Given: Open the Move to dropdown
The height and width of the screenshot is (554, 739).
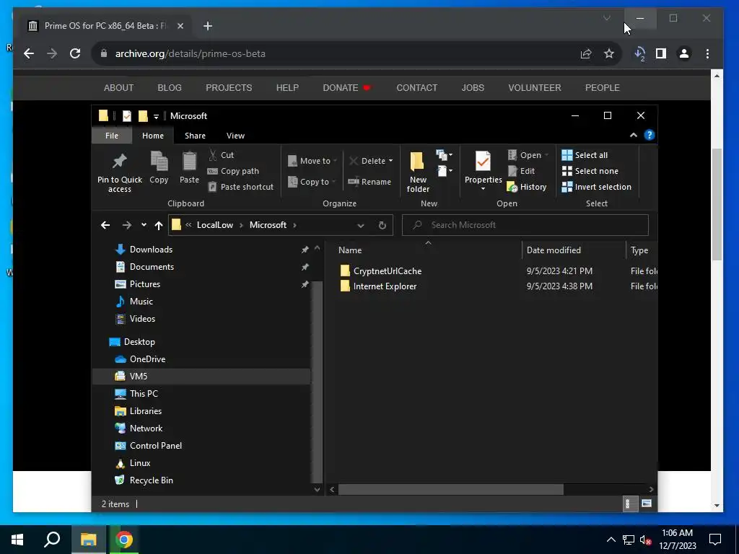Looking at the screenshot, I should click(x=312, y=161).
